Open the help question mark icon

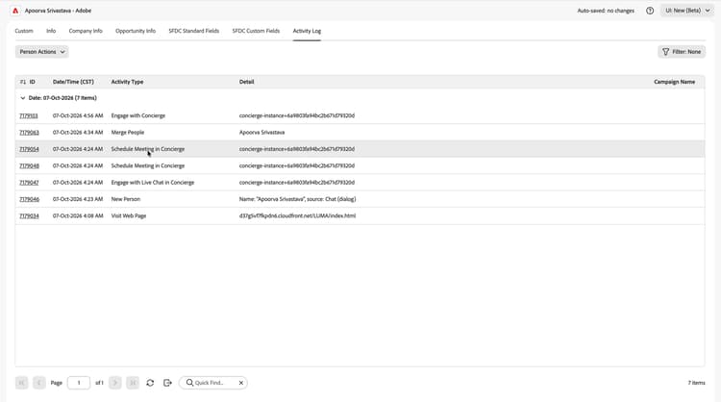[x=650, y=11]
